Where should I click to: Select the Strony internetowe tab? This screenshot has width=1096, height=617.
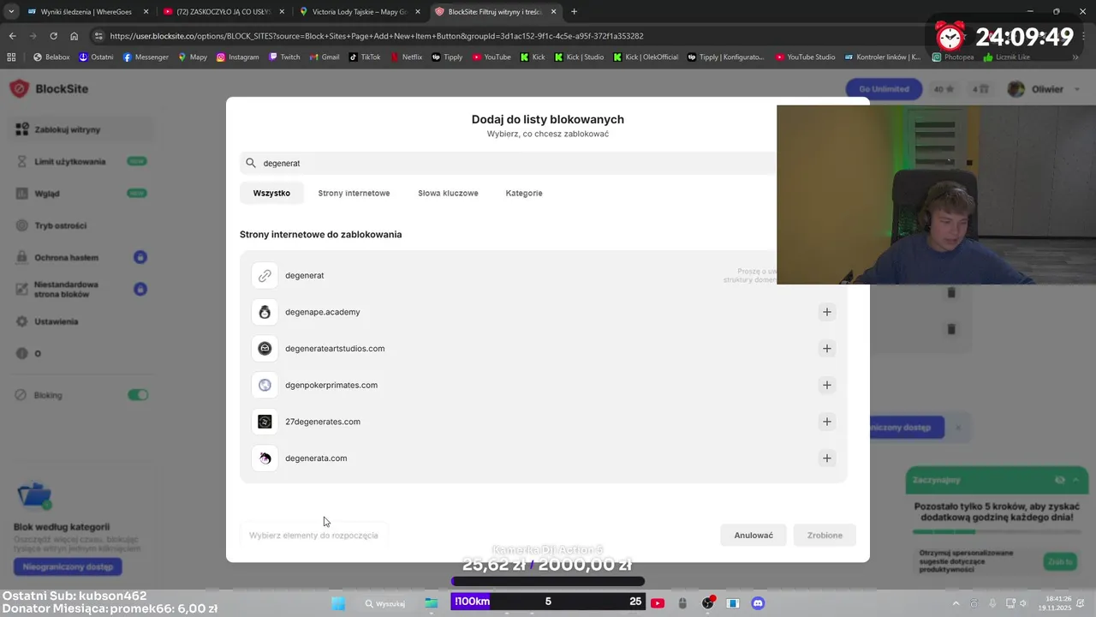coord(354,193)
